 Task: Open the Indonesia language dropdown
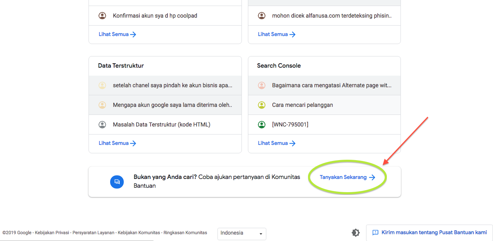coord(242,233)
